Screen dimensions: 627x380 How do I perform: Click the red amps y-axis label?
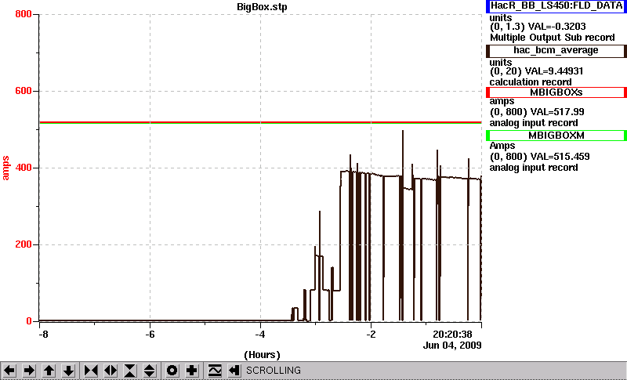click(5, 168)
